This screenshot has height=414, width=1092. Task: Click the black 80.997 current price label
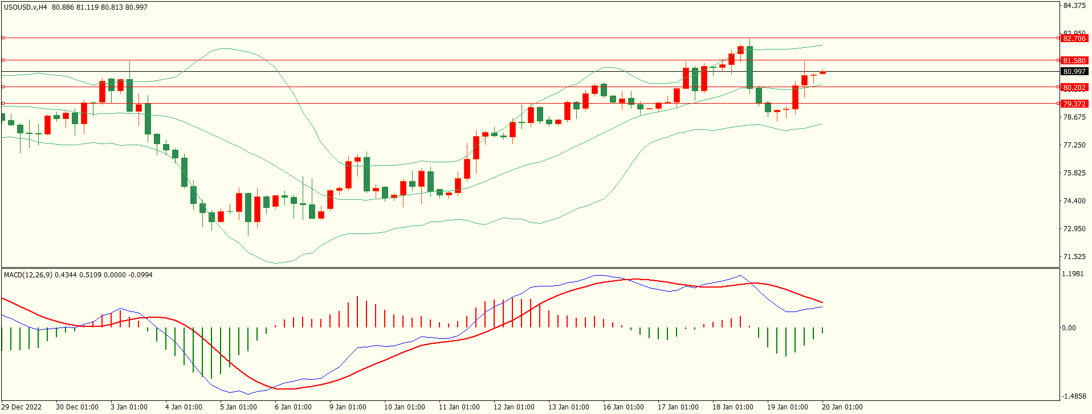coord(1074,72)
